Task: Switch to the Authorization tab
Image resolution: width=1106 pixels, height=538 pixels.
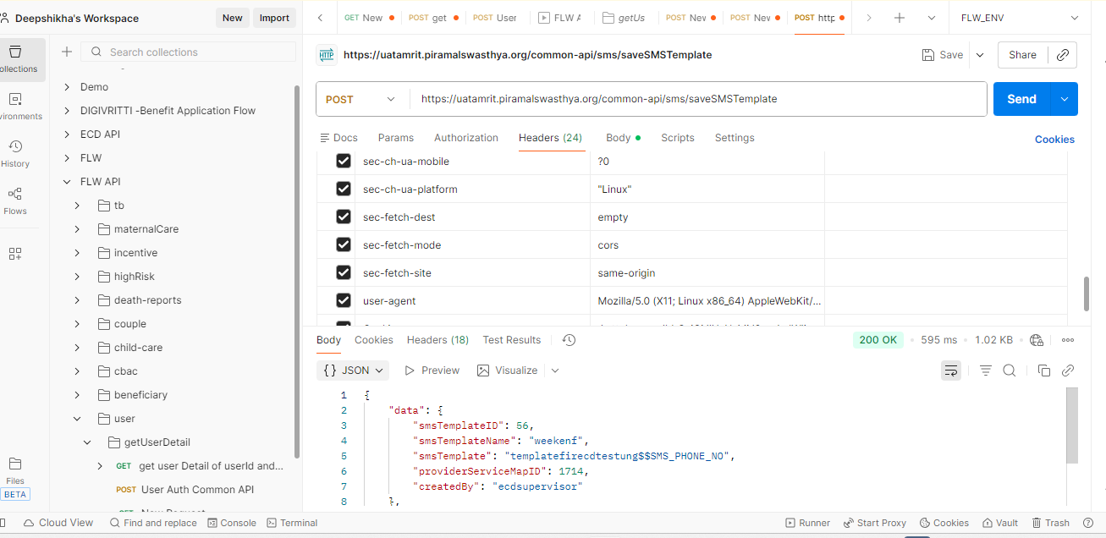Action: [465, 138]
